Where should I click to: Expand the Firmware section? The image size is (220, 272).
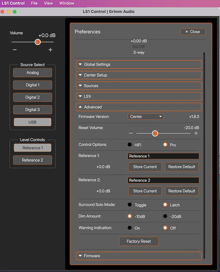click(139, 256)
